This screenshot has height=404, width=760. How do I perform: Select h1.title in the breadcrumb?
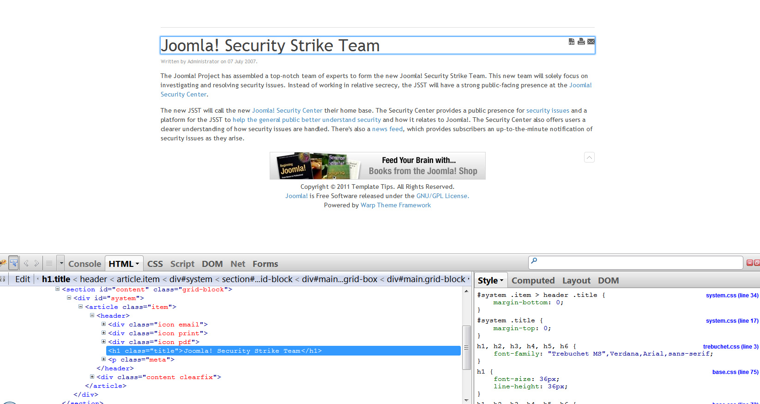pos(56,279)
